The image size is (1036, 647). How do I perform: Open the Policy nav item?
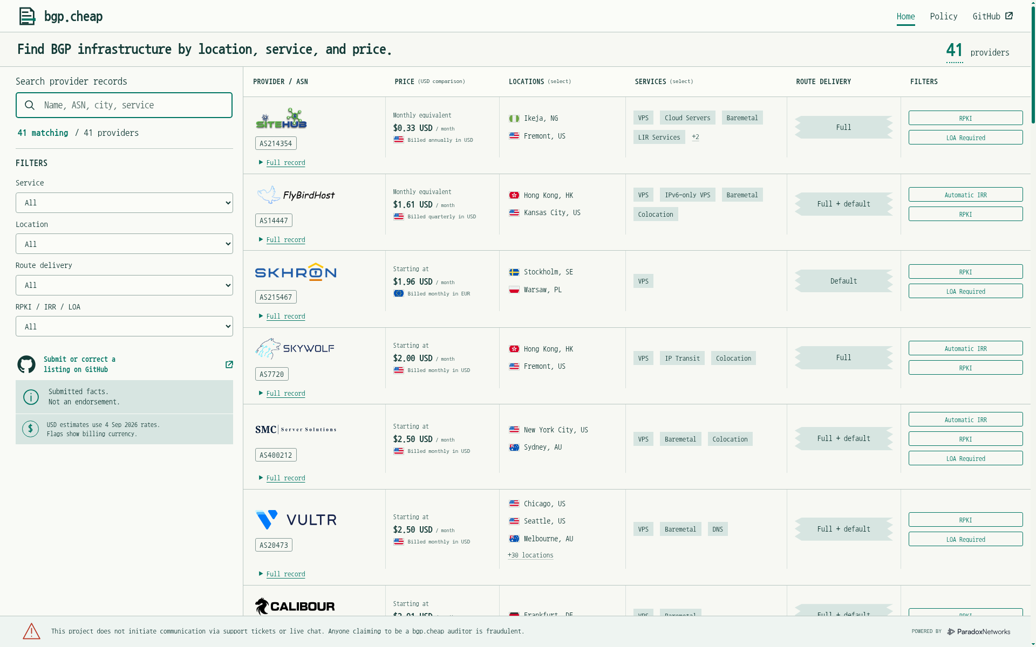pos(943,17)
